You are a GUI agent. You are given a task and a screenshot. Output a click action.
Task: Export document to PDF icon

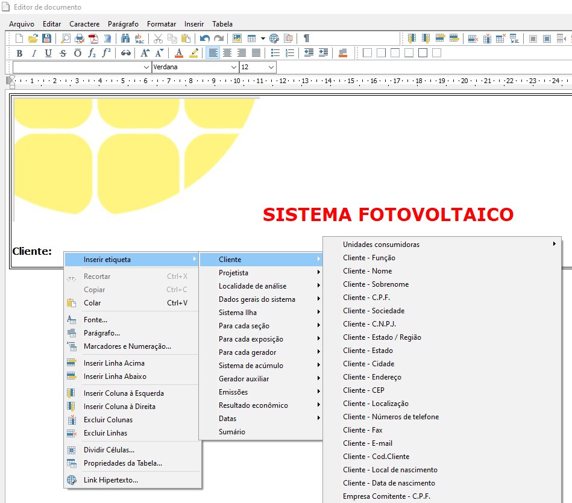93,39
